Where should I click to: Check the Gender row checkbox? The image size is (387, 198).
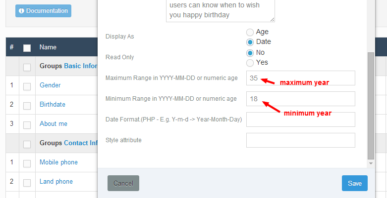coord(27,86)
